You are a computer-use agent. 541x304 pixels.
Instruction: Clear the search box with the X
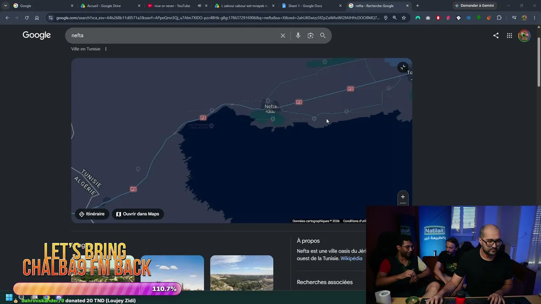[283, 35]
